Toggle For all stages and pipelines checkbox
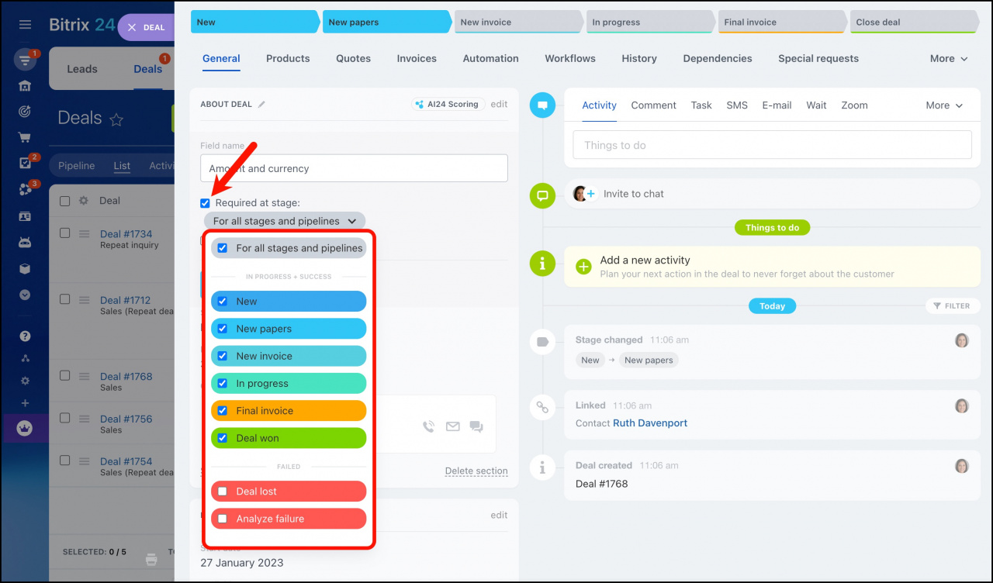The height and width of the screenshot is (583, 993). click(223, 248)
